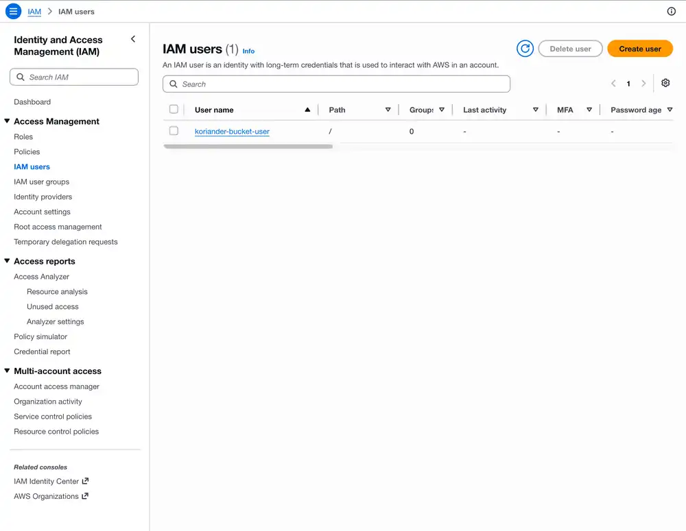Image resolution: width=686 pixels, height=531 pixels.
Task: Open Policies in the sidebar
Action: point(27,151)
